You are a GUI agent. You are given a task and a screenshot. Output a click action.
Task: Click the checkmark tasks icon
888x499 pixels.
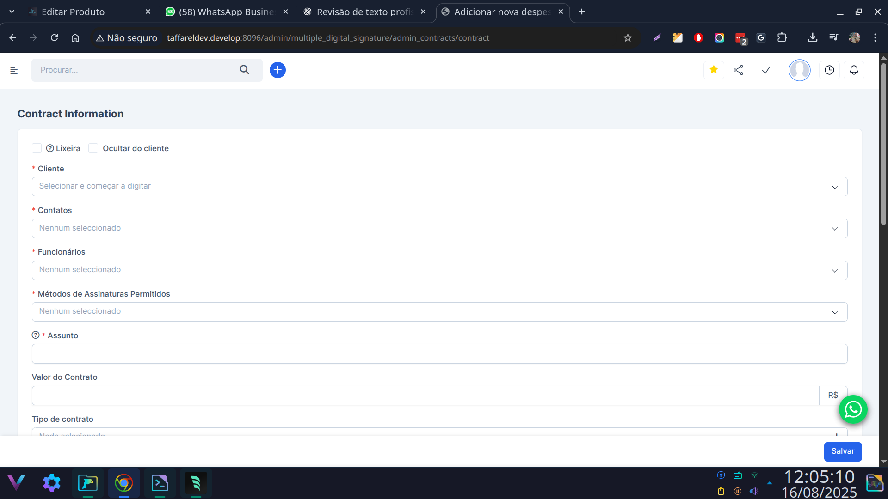(x=766, y=70)
